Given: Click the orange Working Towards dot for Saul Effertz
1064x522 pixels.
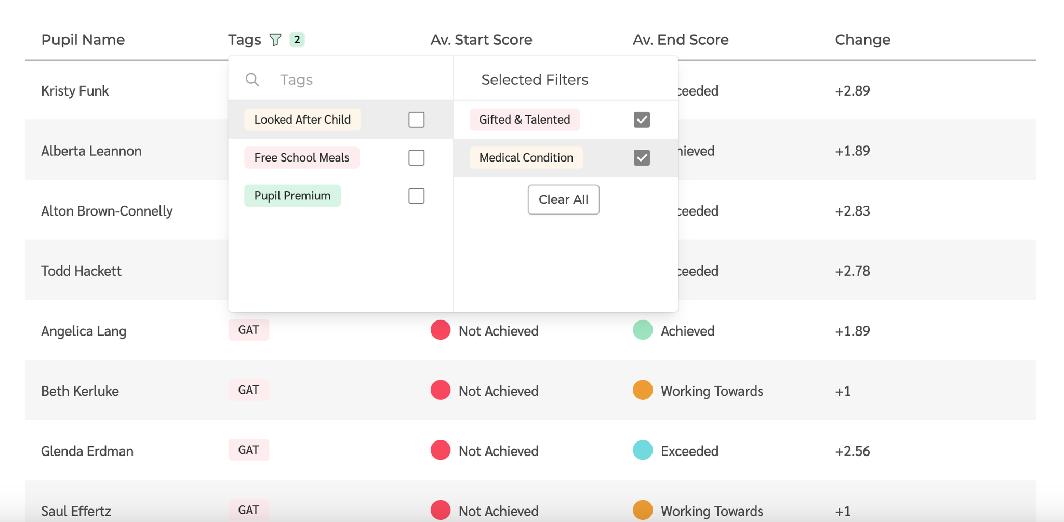Looking at the screenshot, I should point(642,510).
